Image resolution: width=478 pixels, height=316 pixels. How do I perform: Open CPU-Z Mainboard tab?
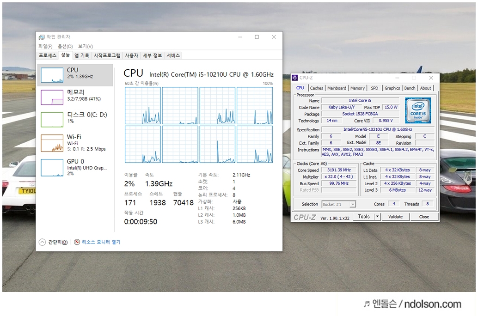pos(337,88)
